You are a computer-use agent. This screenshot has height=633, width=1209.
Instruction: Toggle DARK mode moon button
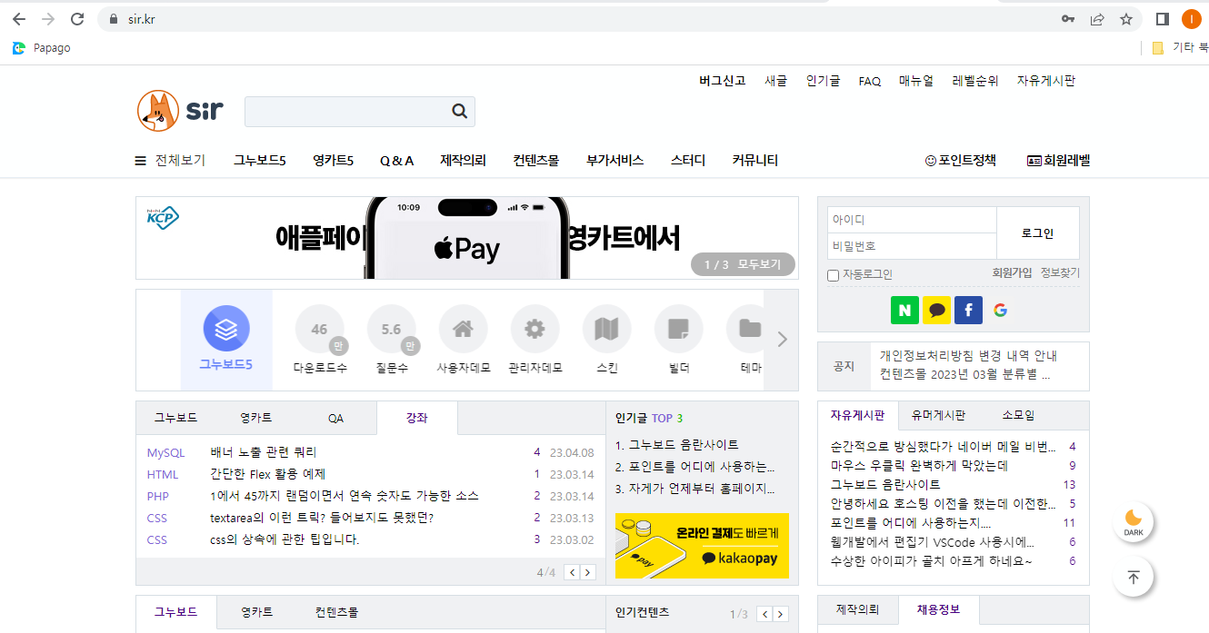click(1134, 523)
